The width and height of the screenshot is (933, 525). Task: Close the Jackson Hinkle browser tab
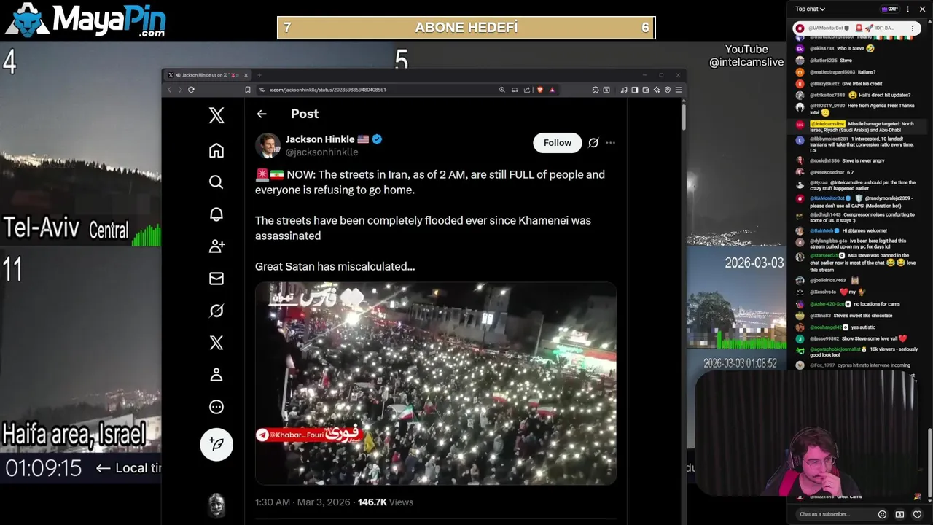246,75
